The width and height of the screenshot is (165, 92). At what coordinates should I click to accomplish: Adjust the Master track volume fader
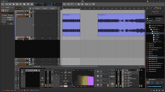point(23,64)
